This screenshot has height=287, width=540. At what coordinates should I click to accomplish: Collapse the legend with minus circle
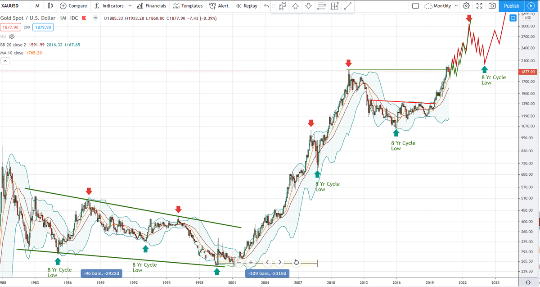[94, 18]
